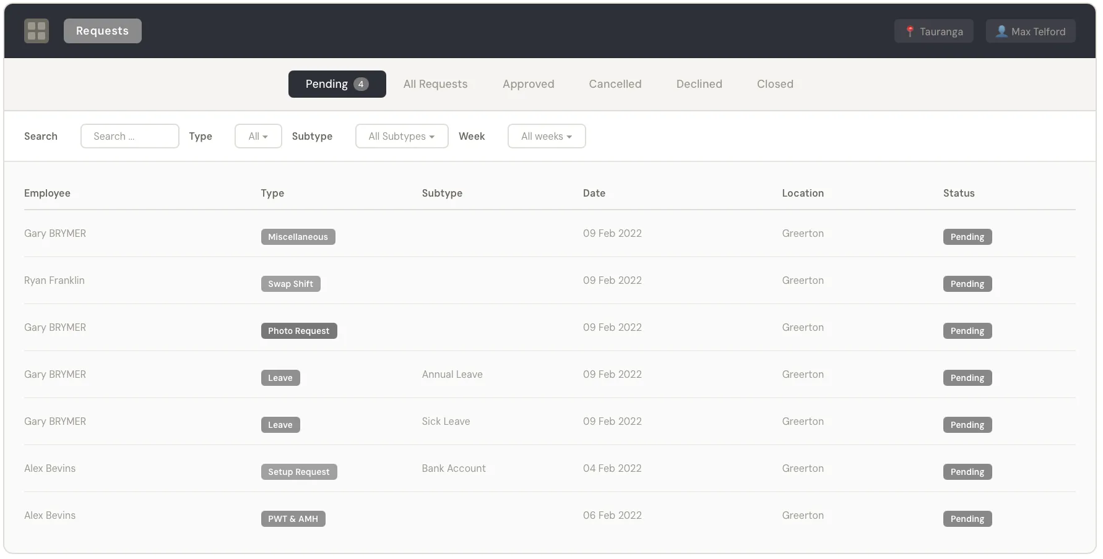The image size is (1103, 559).
Task: Click the Subtype column header
Action: [442, 193]
